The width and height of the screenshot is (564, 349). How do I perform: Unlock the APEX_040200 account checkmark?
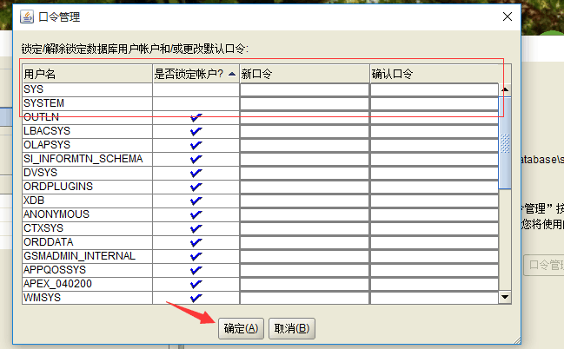click(196, 284)
